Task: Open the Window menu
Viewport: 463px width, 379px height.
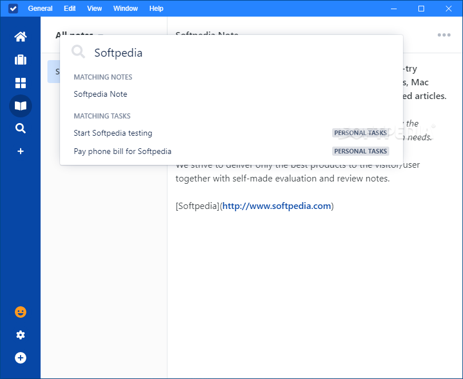Action: click(x=126, y=8)
